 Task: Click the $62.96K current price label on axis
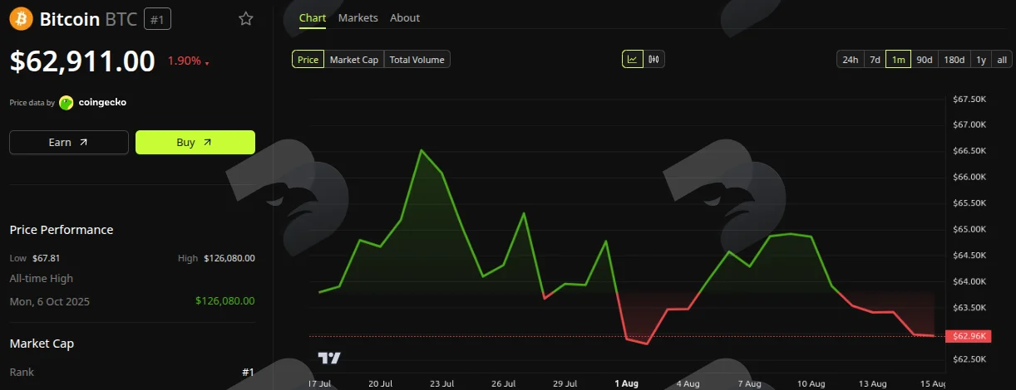click(x=970, y=336)
